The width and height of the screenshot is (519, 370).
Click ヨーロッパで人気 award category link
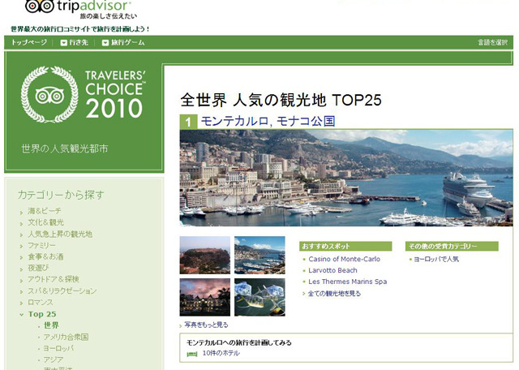(x=436, y=259)
